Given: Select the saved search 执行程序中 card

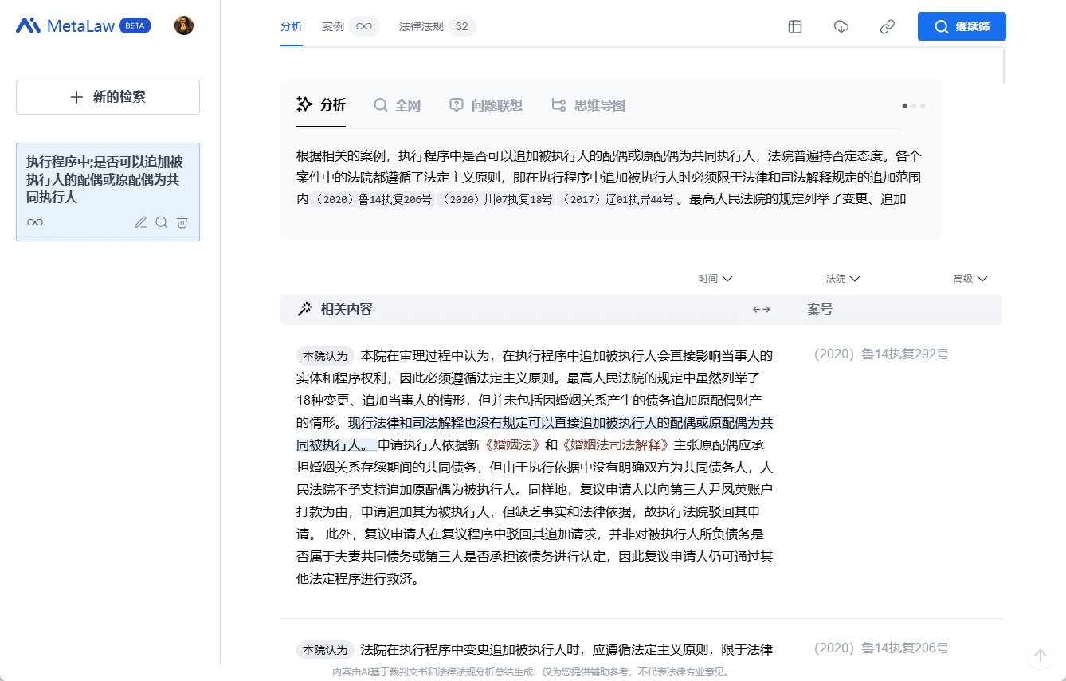Looking at the screenshot, I should point(108,192).
